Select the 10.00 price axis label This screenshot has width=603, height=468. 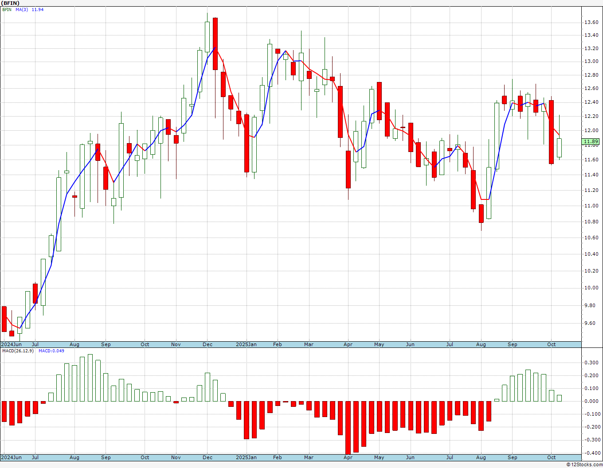pos(591,288)
